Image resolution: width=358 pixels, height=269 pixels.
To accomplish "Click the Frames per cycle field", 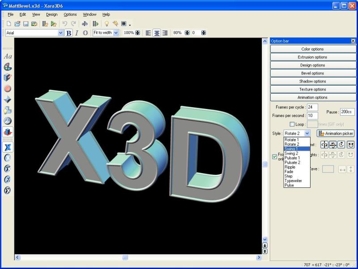I will (312, 107).
